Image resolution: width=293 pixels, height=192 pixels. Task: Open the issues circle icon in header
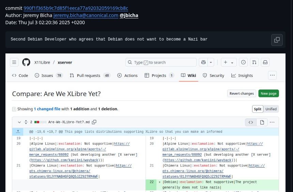coord(243,62)
